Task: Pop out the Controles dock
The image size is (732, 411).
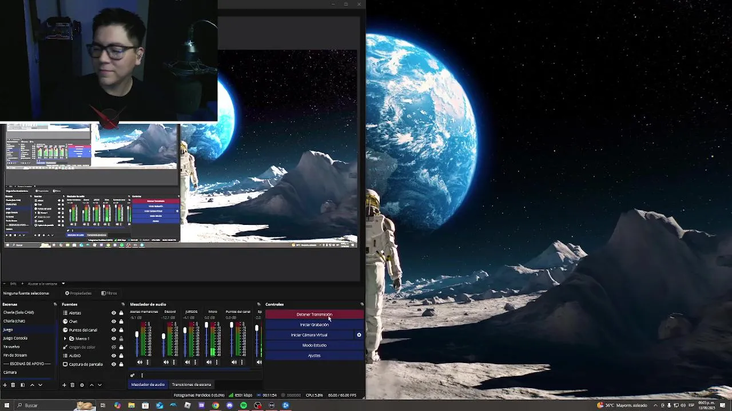Action: tap(361, 304)
